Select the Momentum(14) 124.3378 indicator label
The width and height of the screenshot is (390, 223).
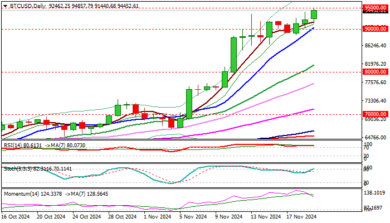pos(33,194)
